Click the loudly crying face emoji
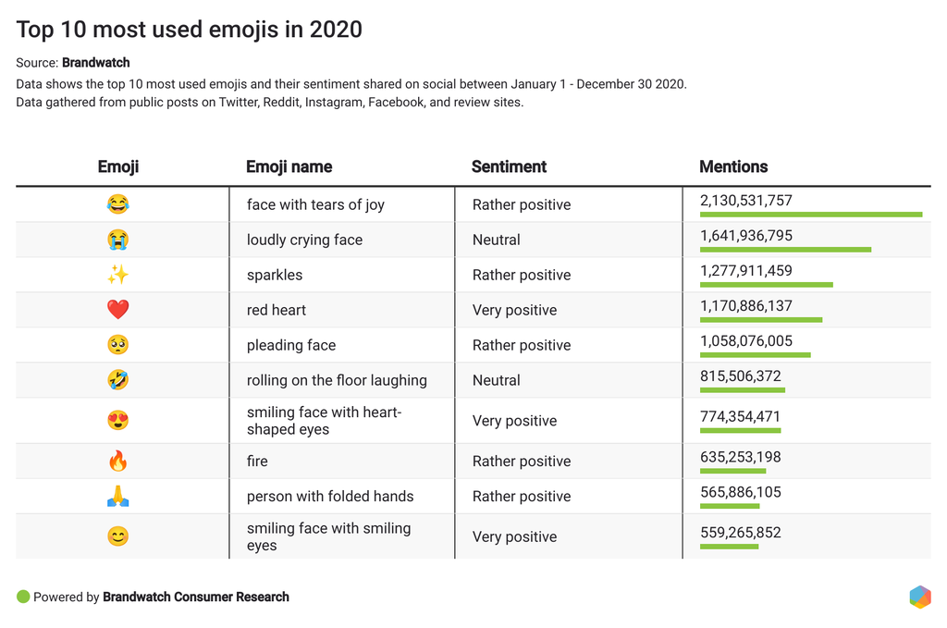Image resolution: width=947 pixels, height=628 pixels. pos(117,240)
